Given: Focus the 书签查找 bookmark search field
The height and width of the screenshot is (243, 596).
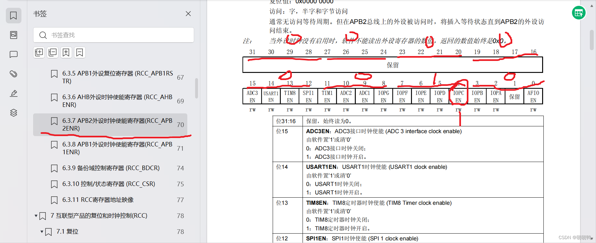Looking at the screenshot, I should pyautogui.click(x=114, y=35).
